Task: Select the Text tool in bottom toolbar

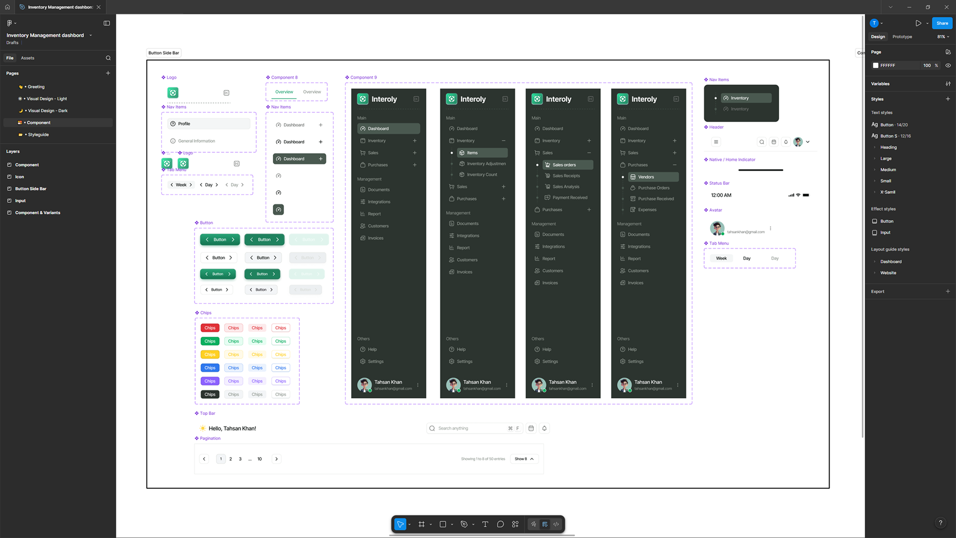Action: pyautogui.click(x=485, y=524)
